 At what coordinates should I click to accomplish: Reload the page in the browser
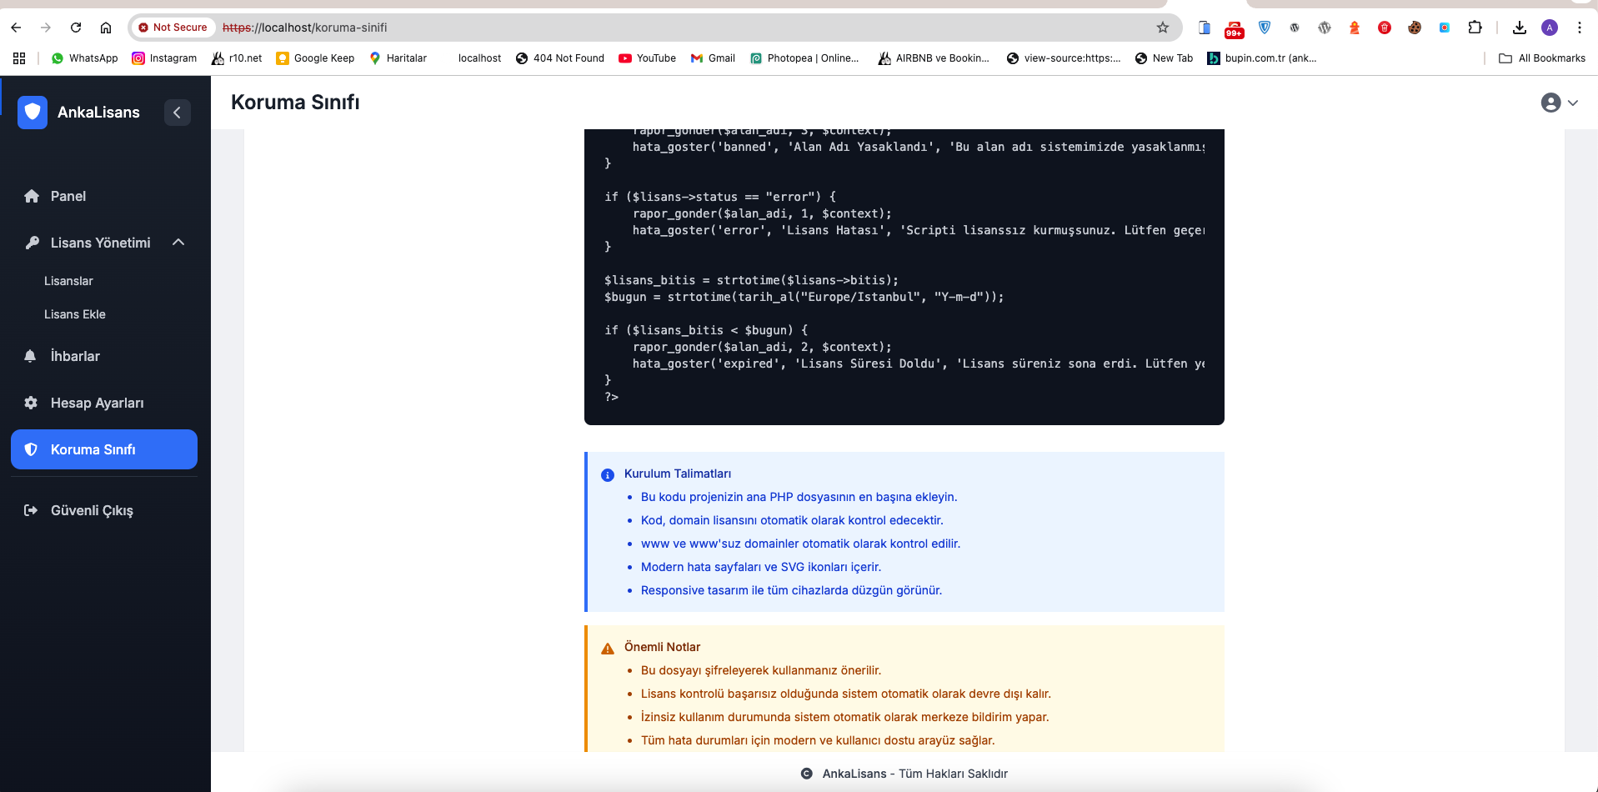click(76, 28)
